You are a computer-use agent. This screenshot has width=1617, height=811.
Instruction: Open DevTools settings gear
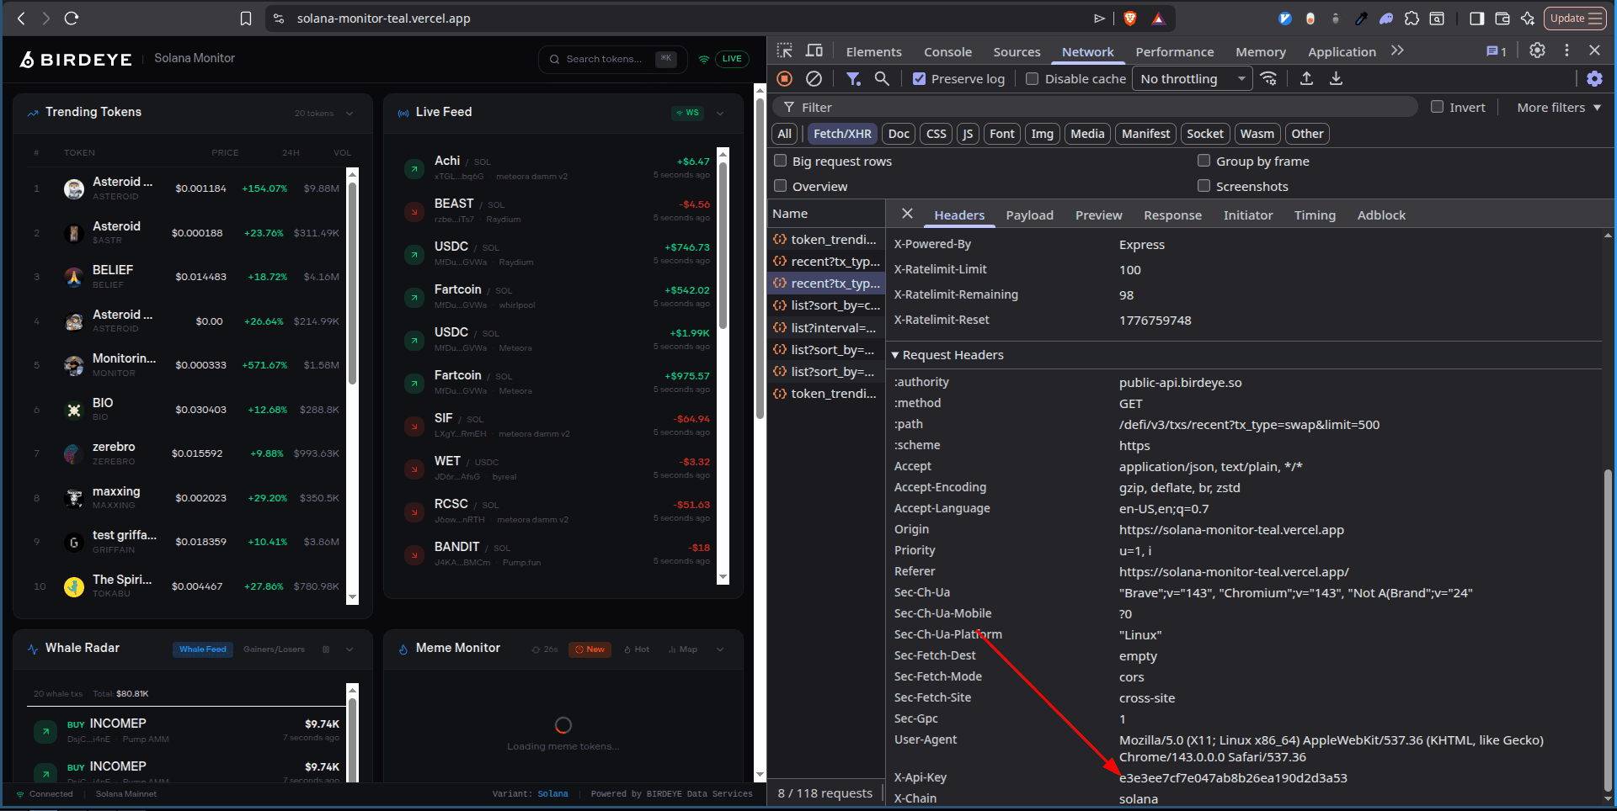point(1537,50)
